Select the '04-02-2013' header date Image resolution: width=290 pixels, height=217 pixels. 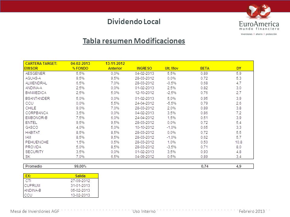(80, 64)
